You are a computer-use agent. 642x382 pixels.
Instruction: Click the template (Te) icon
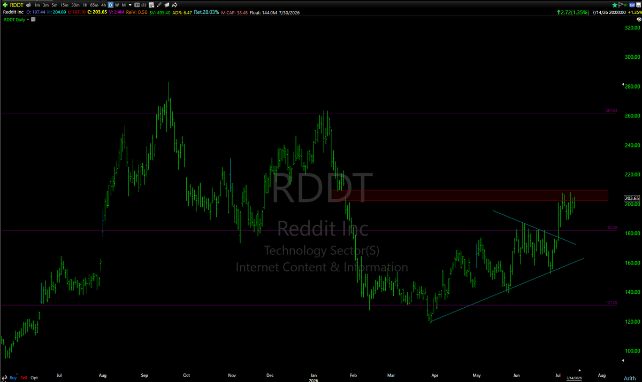click(137, 5)
